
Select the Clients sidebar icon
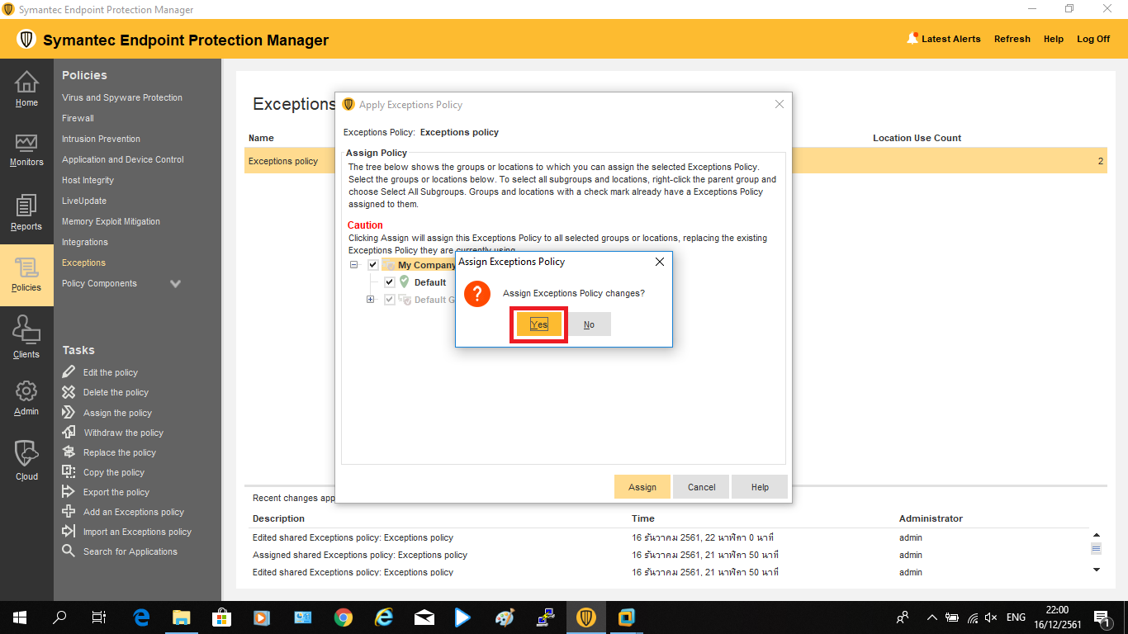(x=26, y=332)
